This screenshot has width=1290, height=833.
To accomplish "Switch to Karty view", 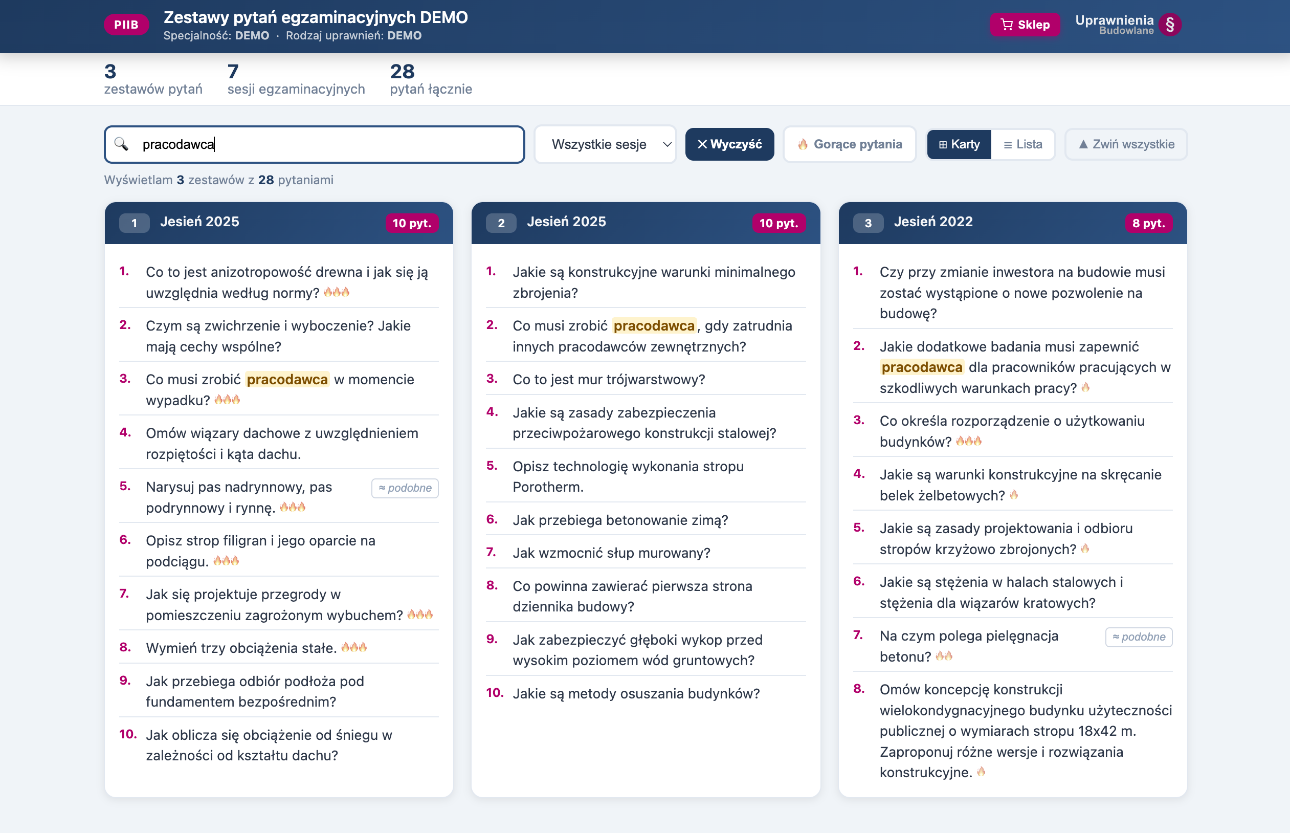I will (959, 144).
